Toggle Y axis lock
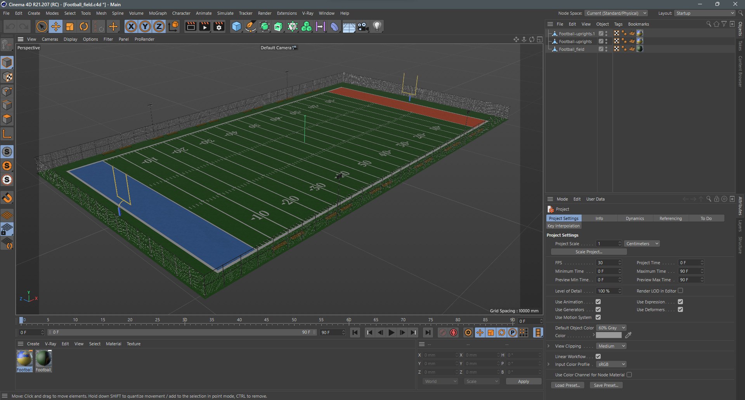The image size is (745, 400). pos(145,26)
